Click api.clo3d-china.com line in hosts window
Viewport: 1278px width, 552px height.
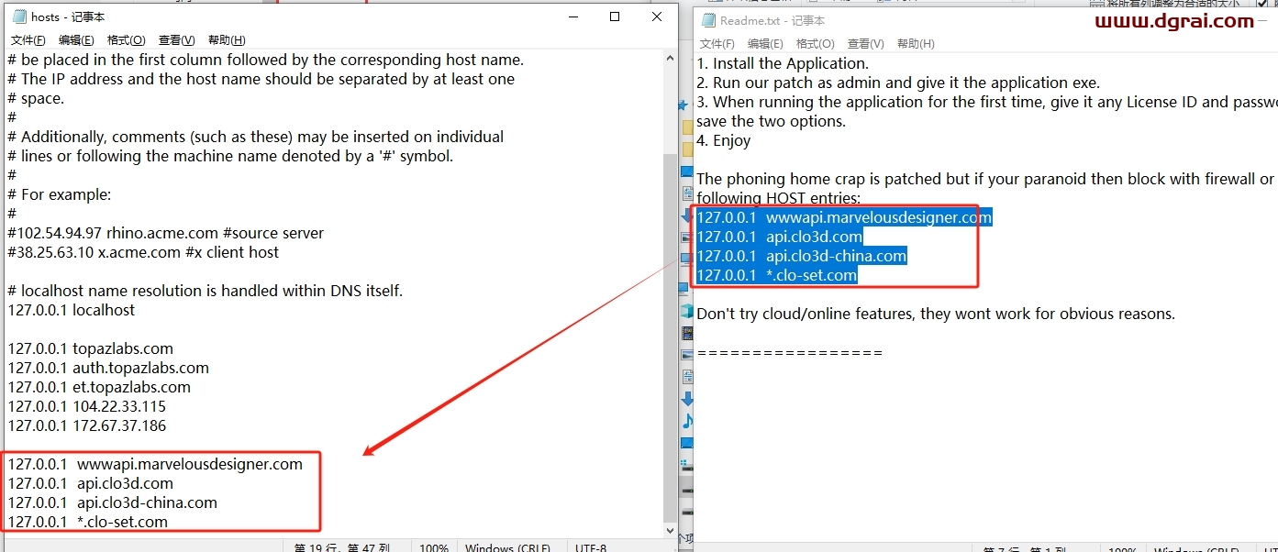pyautogui.click(x=113, y=502)
